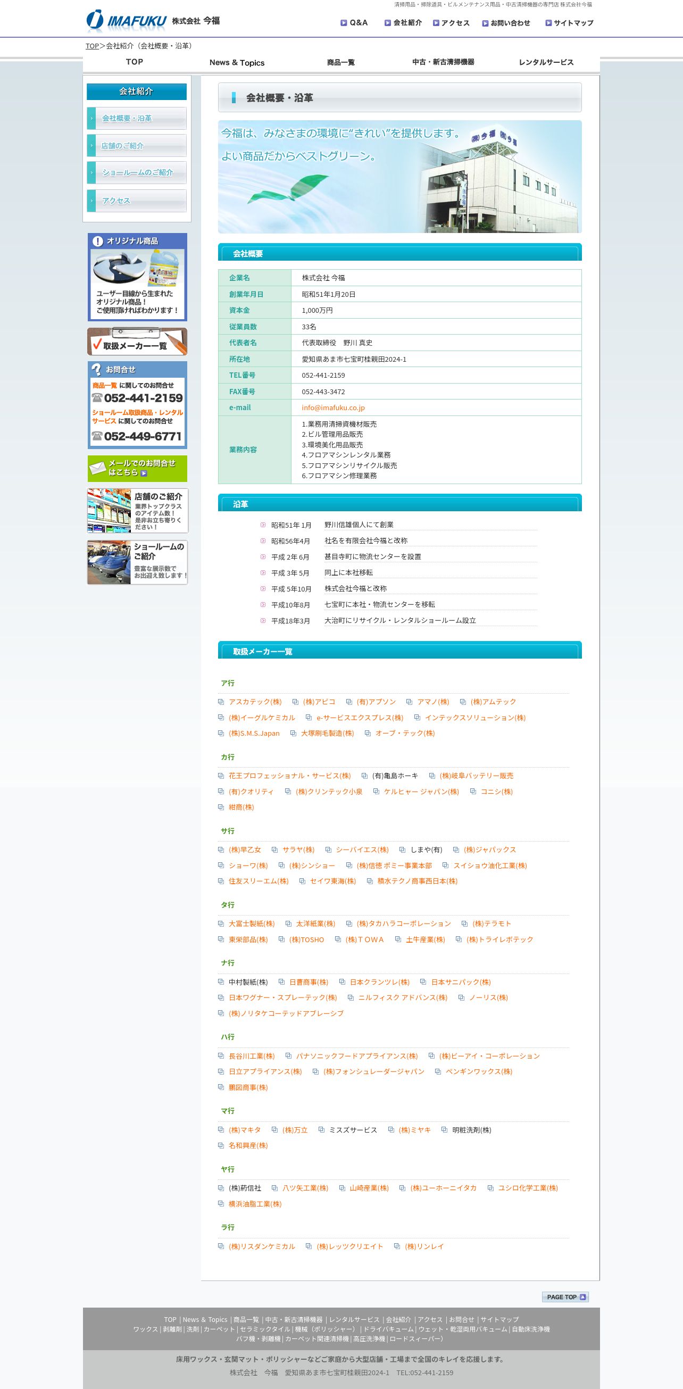The image size is (683, 1389).
Task: Click the external-link icon beside 花王プロフェッショナル・サービス(株)
Action: (221, 776)
